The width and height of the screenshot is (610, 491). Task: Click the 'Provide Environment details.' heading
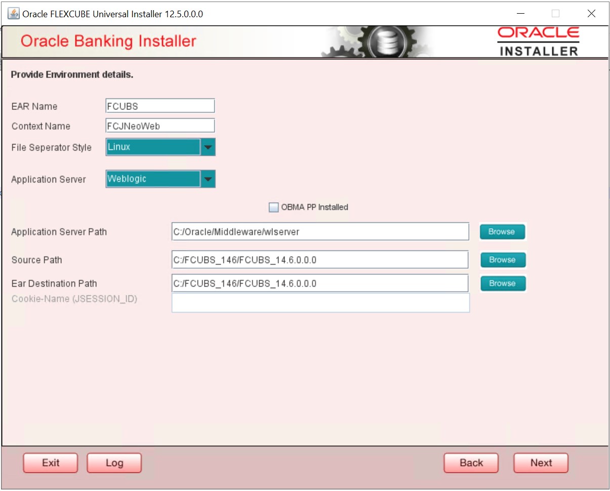72,75
